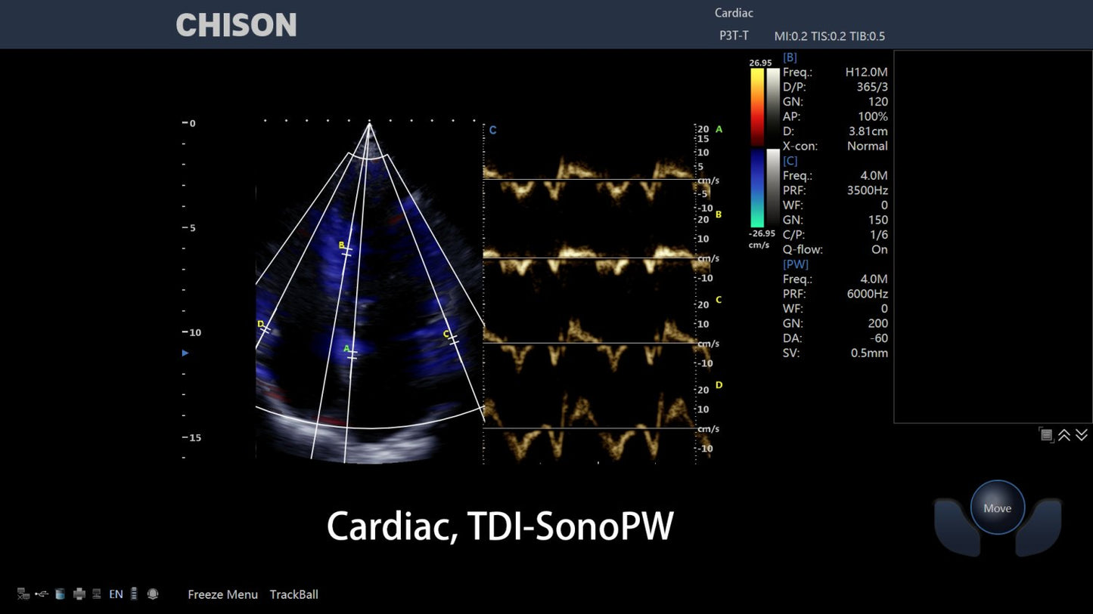Click the CHISON logo
Screen dimensions: 1093x614
click(236, 25)
